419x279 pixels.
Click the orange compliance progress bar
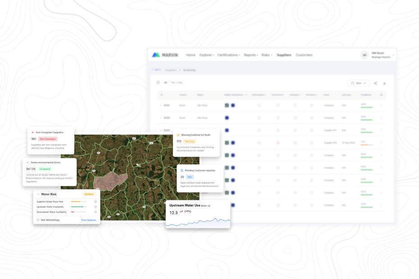[367, 145]
